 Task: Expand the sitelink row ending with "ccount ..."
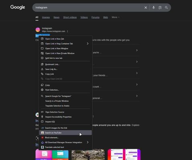click(x=137, y=84)
